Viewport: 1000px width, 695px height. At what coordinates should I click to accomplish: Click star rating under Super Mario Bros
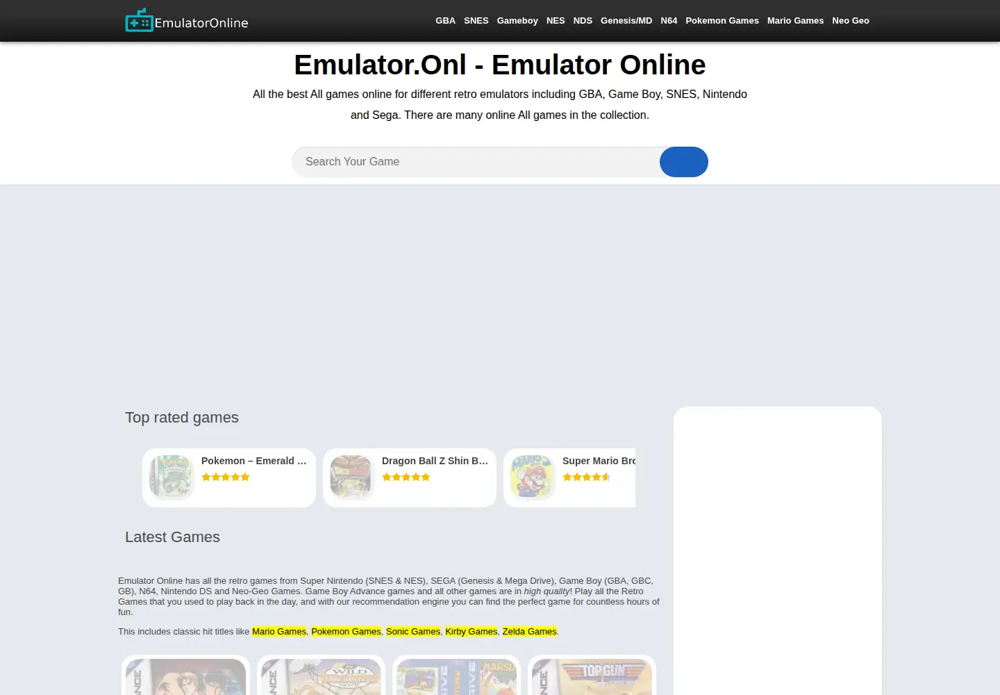click(587, 477)
